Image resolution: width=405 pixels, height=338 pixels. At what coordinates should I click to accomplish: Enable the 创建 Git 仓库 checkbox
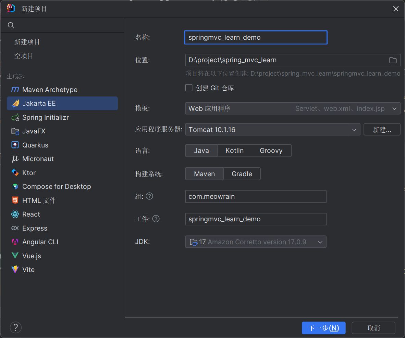[189, 88]
